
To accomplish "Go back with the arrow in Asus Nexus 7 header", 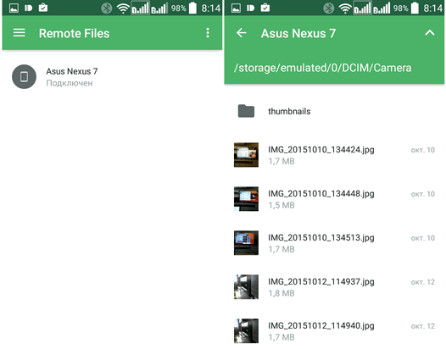I will [x=241, y=33].
